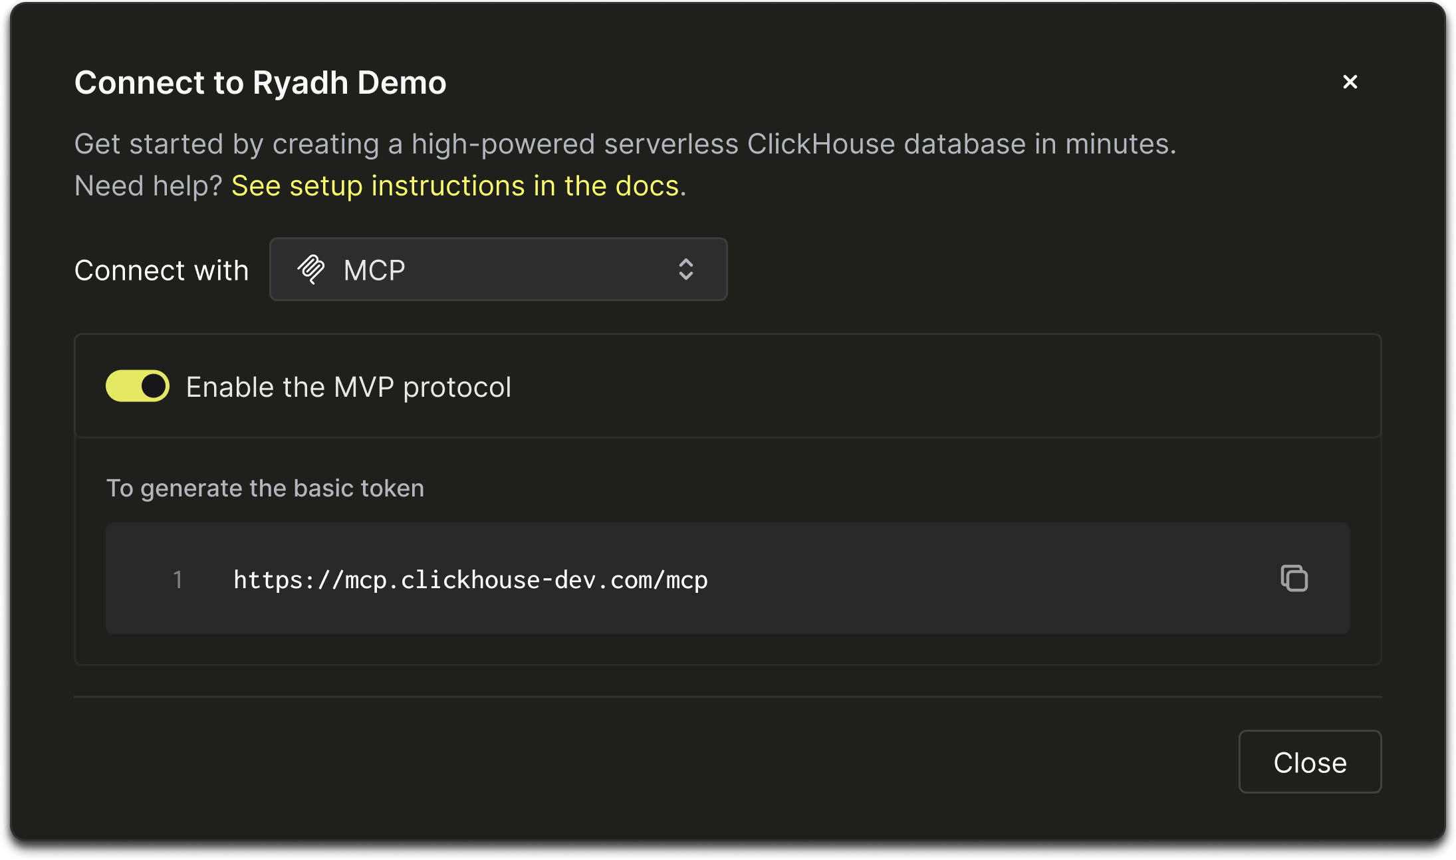
Task: Expand the MCP connection method selector
Action: (x=498, y=269)
